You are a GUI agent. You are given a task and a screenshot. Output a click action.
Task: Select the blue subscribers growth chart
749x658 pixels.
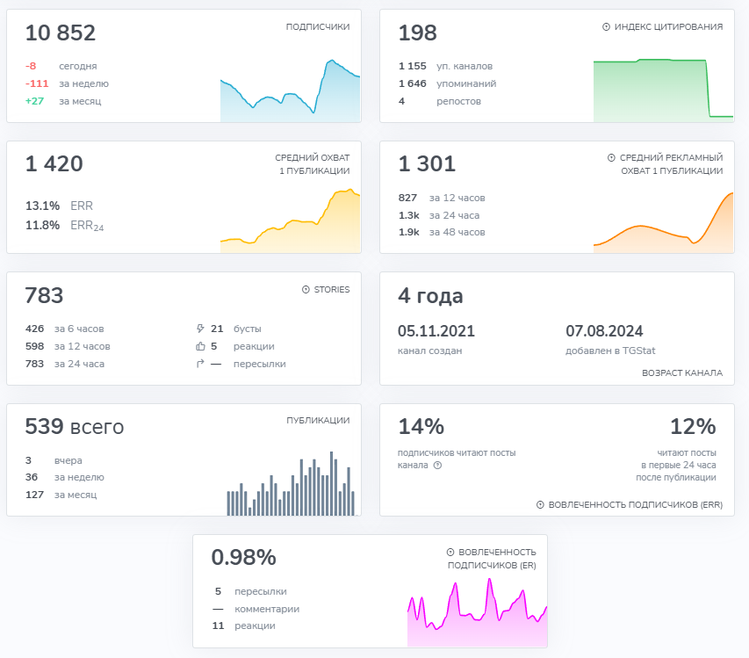pyautogui.click(x=290, y=93)
